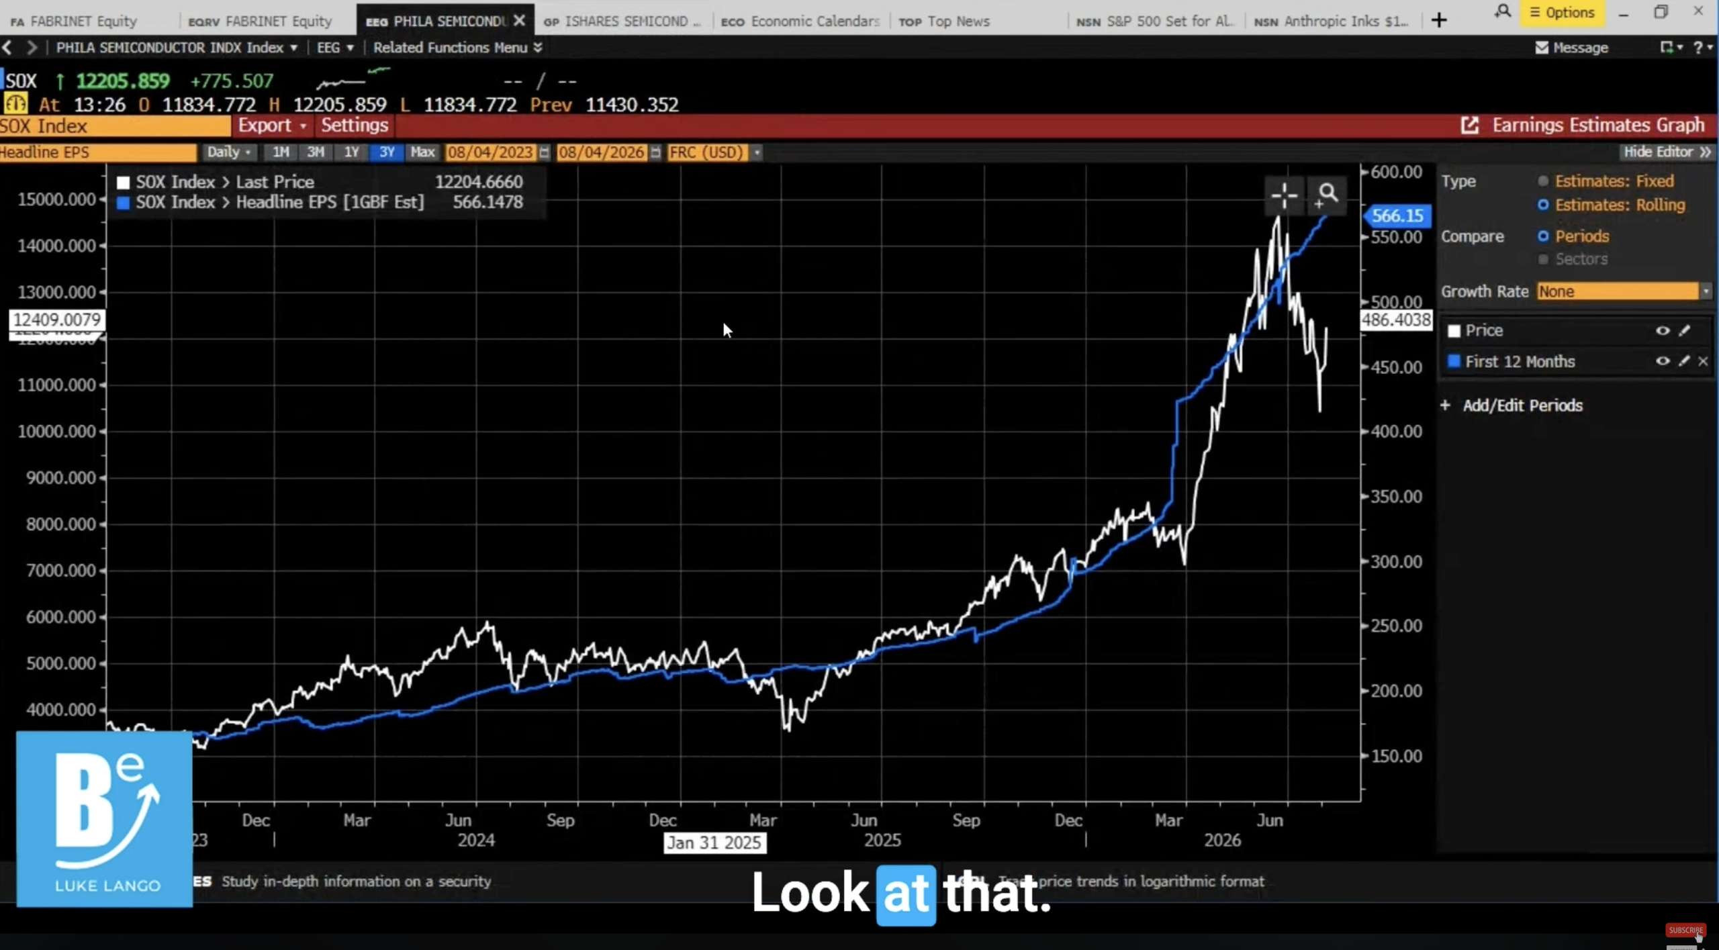Click the Add/Edit Periods link
The height and width of the screenshot is (950, 1719).
pos(1522,406)
